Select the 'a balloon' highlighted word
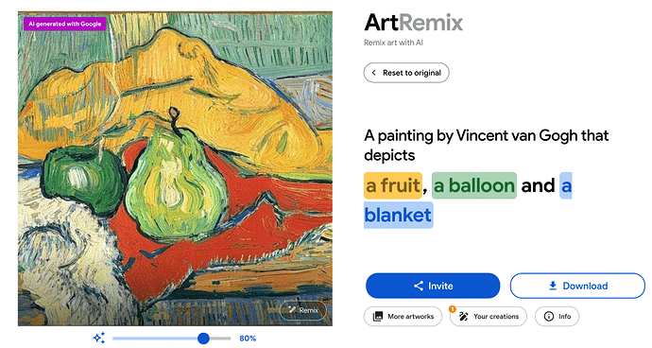 pyautogui.click(x=474, y=185)
